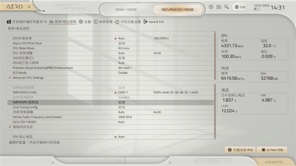
Task: Click the settings list scrollbar thumb
Action: (215, 82)
